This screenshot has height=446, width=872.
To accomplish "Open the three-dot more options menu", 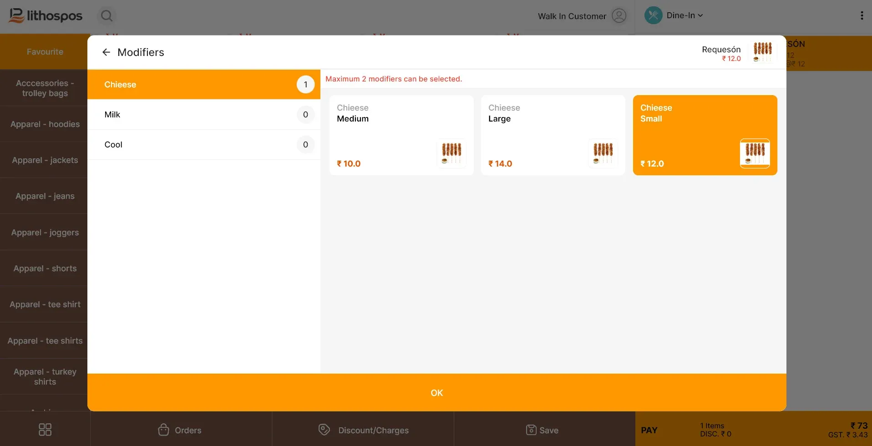I will tap(862, 16).
